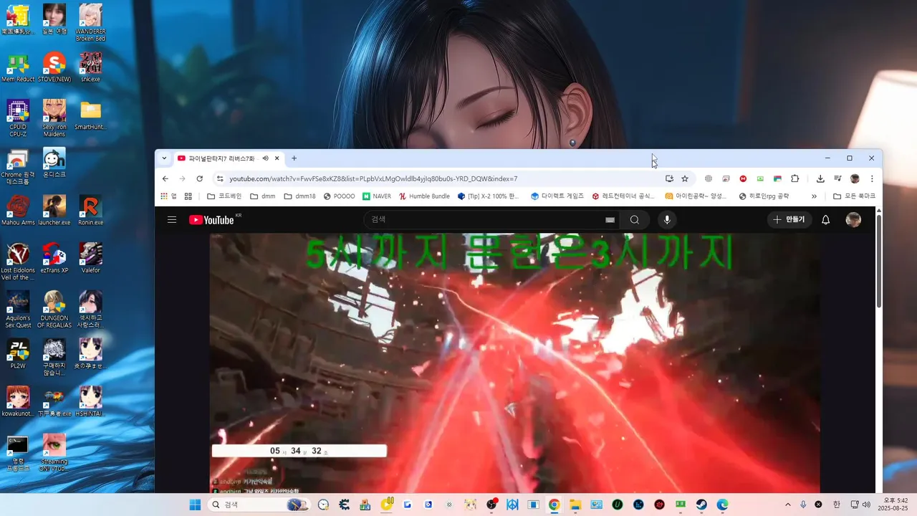The width and height of the screenshot is (917, 516).
Task: Select the ezTrans XP desktop shortcut
Action: pyautogui.click(x=54, y=259)
